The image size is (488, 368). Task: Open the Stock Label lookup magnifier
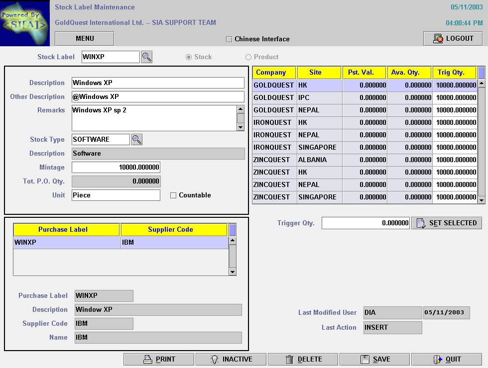point(147,57)
